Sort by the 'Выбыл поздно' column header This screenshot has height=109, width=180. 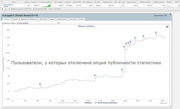(x=159, y=2)
